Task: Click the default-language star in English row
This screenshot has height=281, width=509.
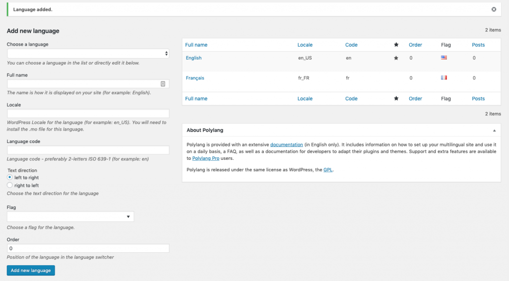Action: tap(396, 58)
